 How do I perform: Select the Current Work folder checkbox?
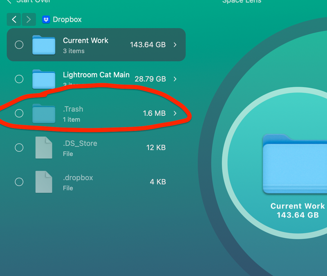point(19,45)
